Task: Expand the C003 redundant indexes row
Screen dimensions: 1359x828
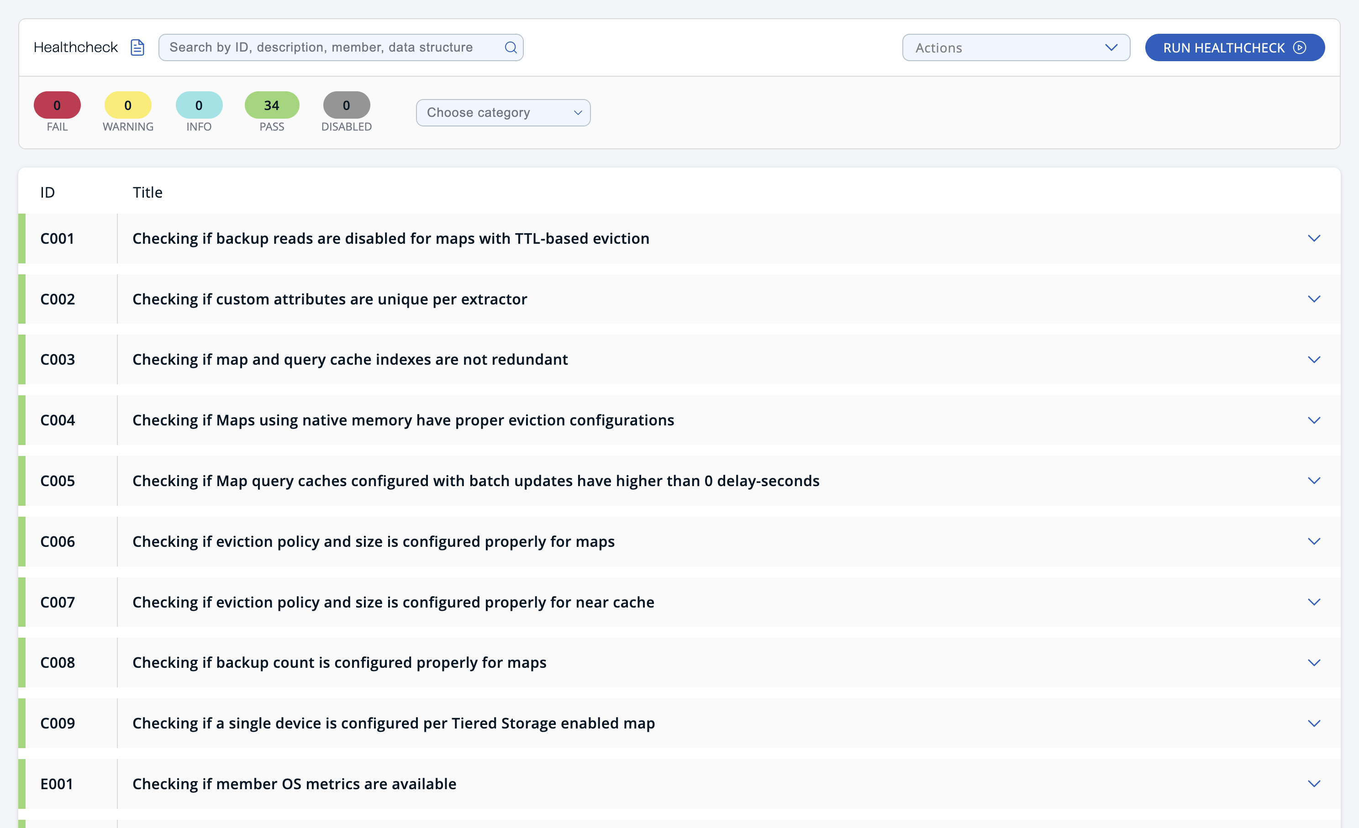Action: click(x=1314, y=359)
